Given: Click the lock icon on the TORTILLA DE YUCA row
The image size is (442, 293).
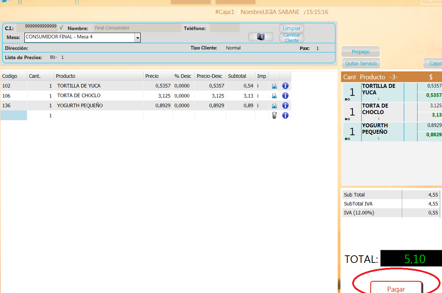Looking at the screenshot, I should point(274,86).
